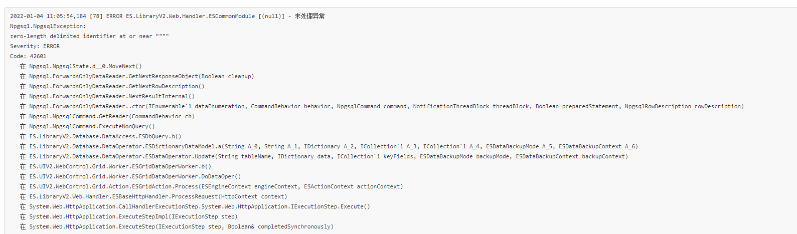Screen dimensions: 797x234
Task: Click the ESBaseHttpHandler.ProcessRequest line
Action: pyautogui.click(x=153, y=196)
